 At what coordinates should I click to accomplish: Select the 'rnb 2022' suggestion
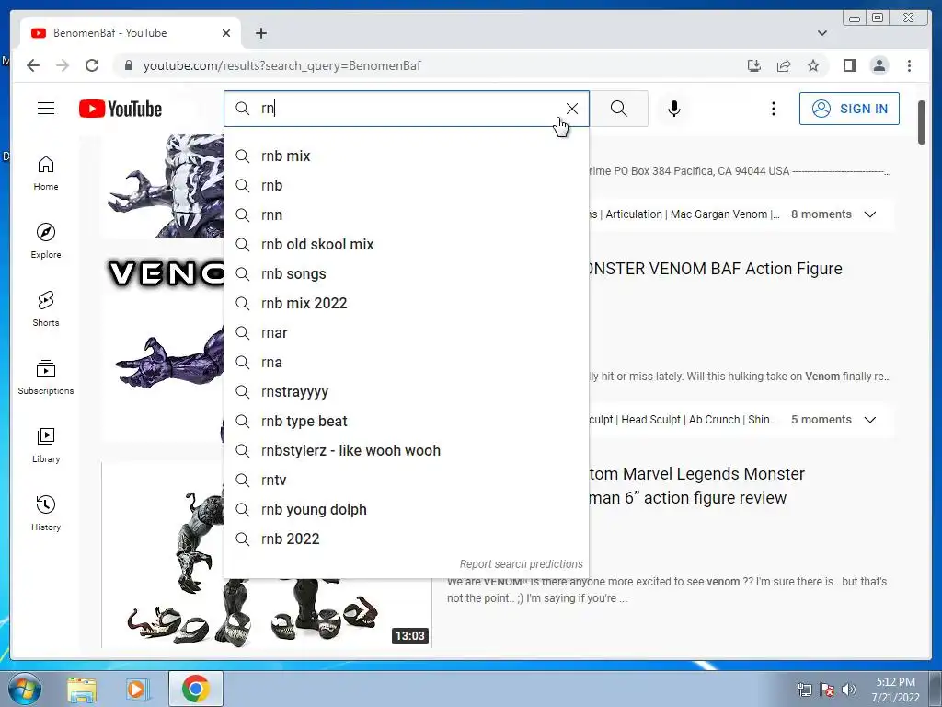[x=406, y=539]
